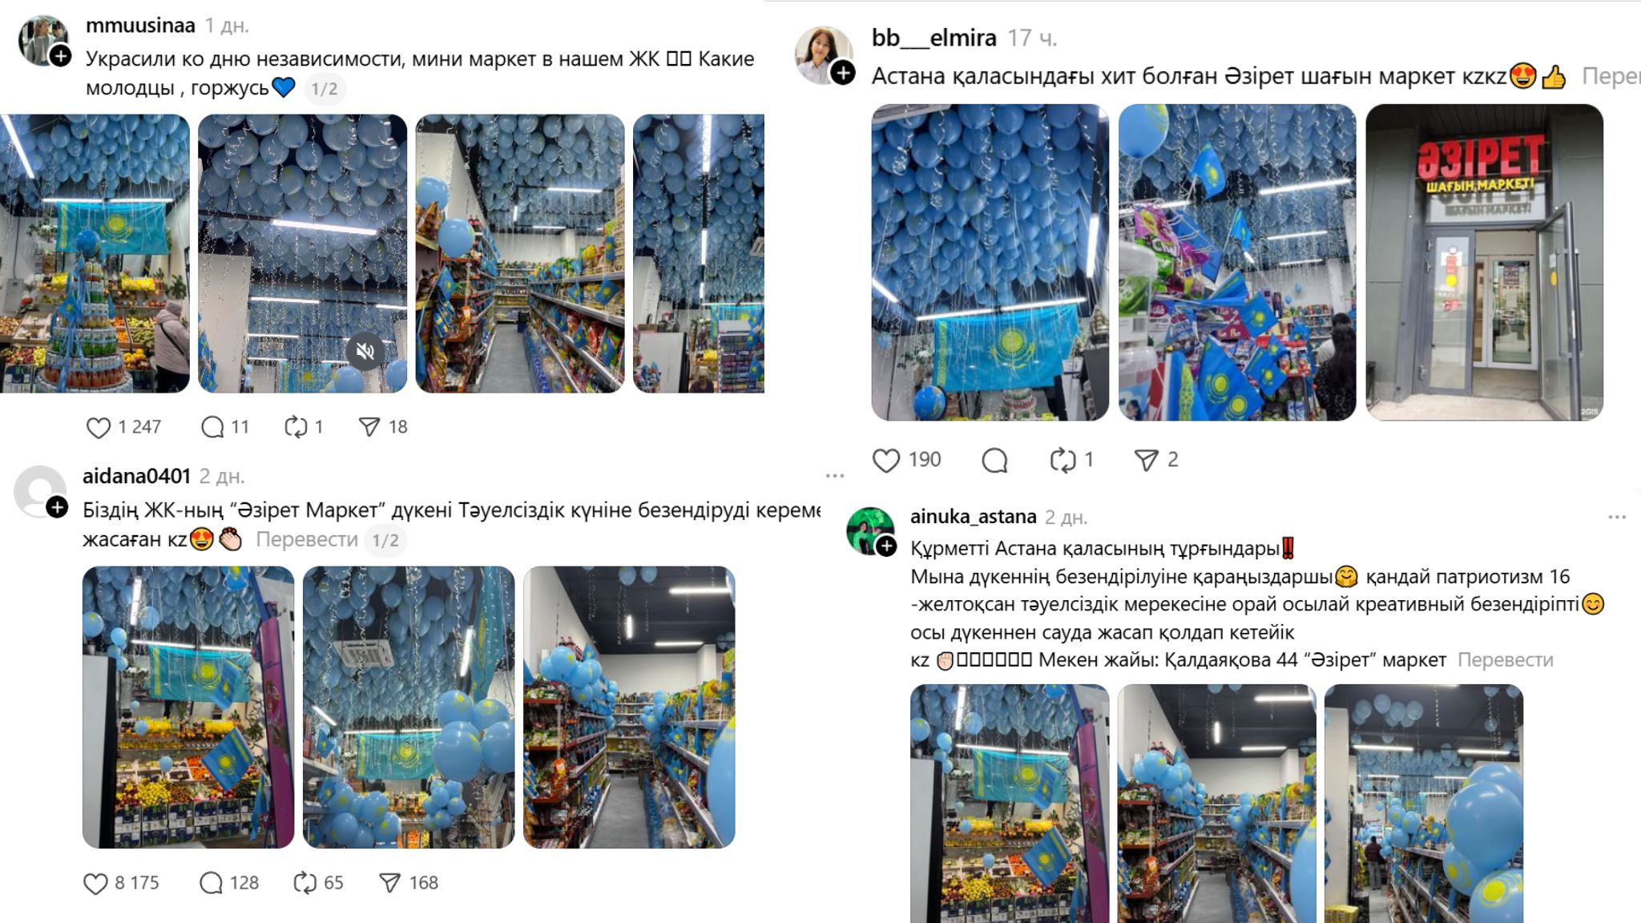This screenshot has height=923, width=1641.
Task: Open comments on mmuusinaa post showing 11
Action: (212, 427)
